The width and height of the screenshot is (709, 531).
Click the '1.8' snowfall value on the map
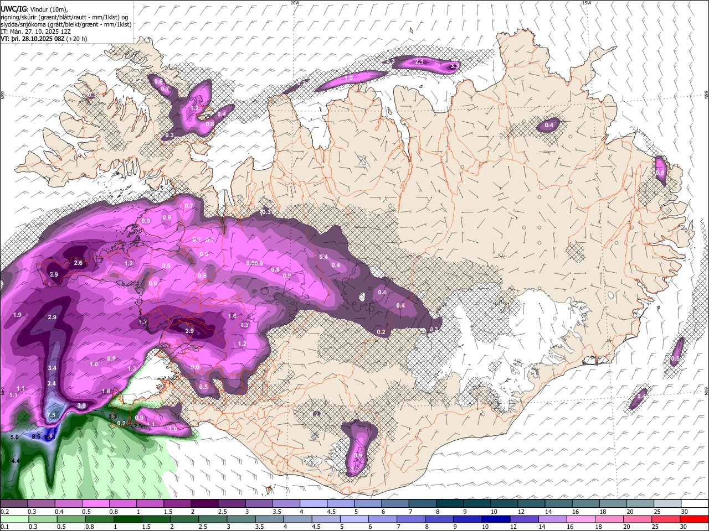click(x=106, y=391)
